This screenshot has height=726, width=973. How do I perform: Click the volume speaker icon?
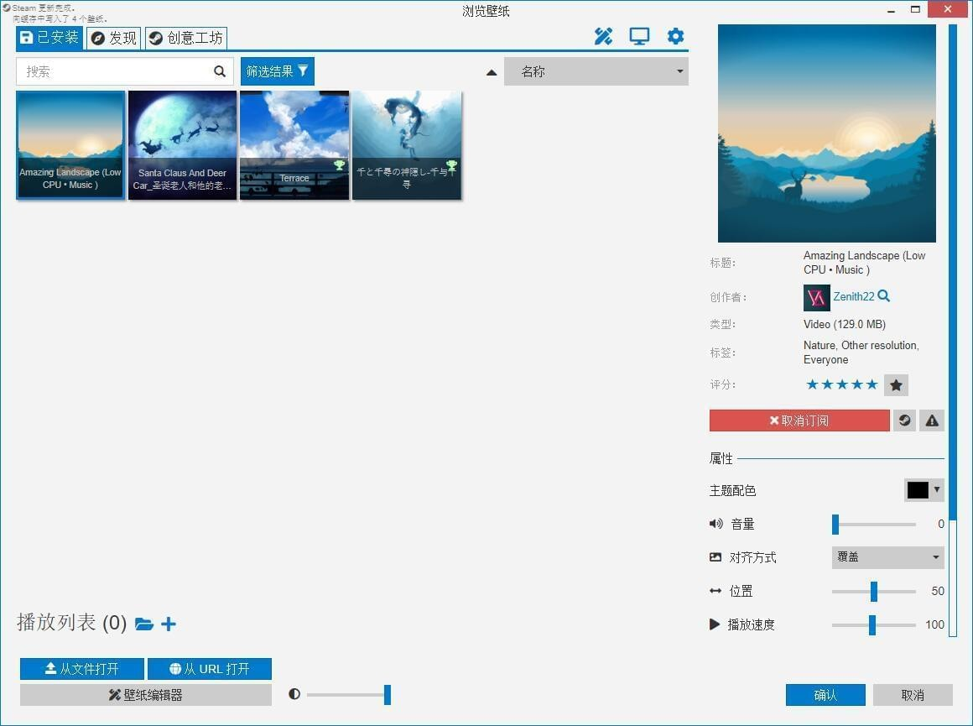pos(715,524)
